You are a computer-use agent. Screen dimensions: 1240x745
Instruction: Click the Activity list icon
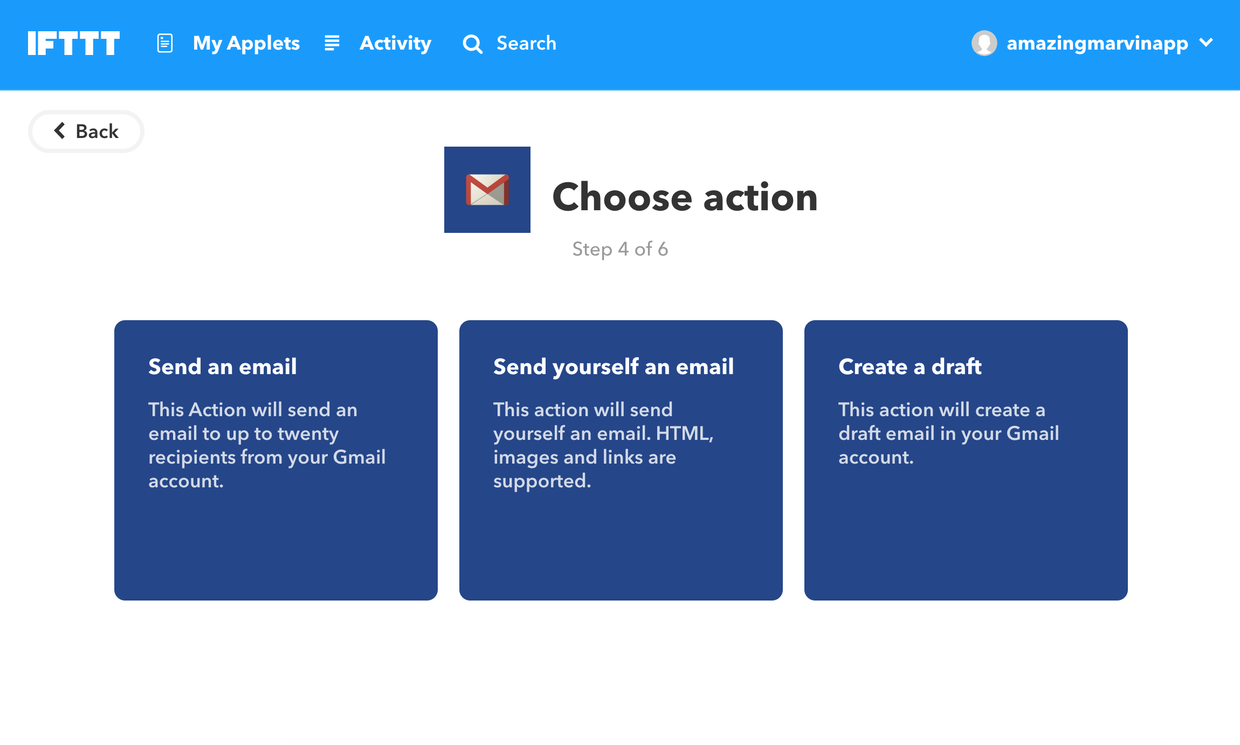pos(332,43)
